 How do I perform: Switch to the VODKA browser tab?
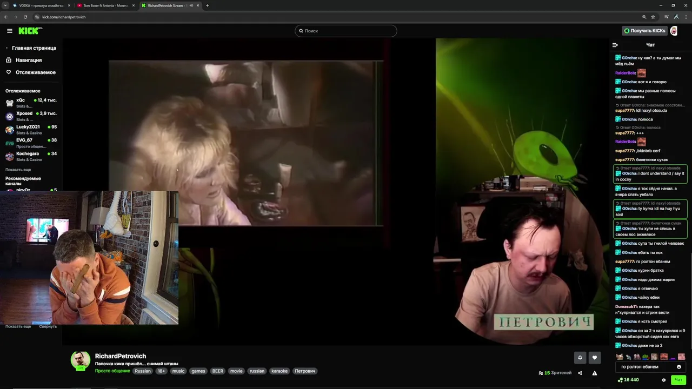pos(41,5)
